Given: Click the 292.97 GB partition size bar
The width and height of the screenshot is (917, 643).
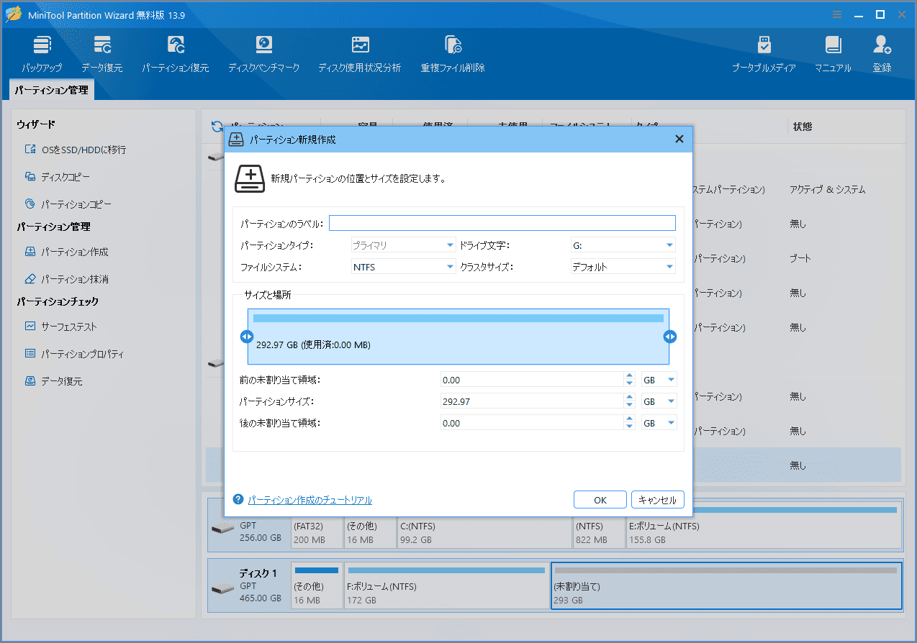Looking at the screenshot, I should click(x=458, y=337).
